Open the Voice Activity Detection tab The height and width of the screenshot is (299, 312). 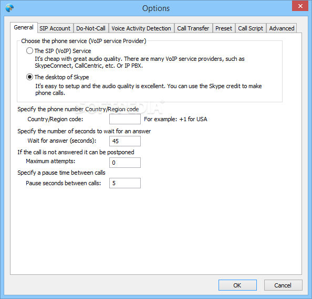pos(141,28)
